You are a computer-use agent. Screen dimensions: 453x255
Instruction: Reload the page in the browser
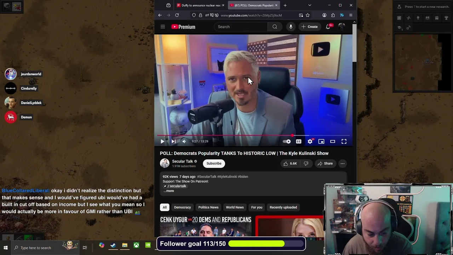click(177, 15)
